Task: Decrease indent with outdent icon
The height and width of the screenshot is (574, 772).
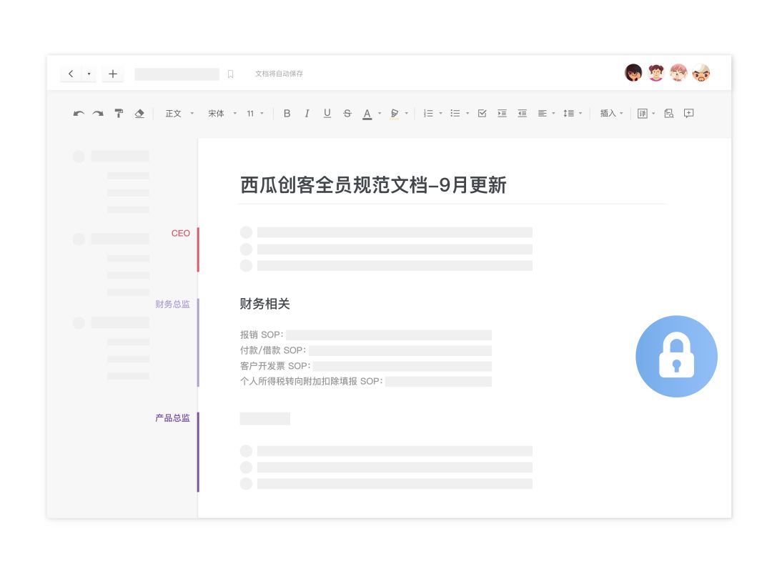Action: [x=523, y=114]
